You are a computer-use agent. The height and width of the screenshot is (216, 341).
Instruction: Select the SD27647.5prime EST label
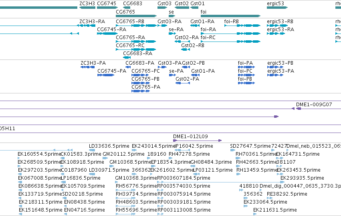point(250,146)
